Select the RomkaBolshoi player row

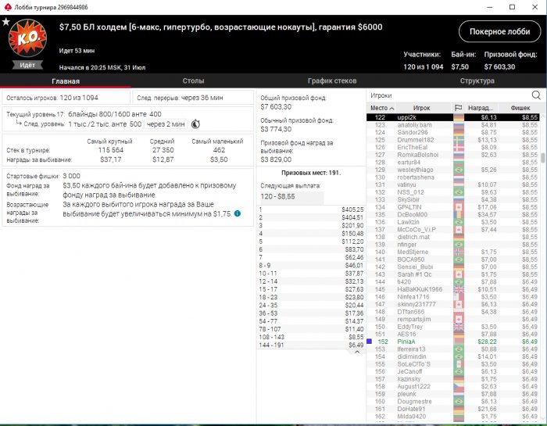click(x=452, y=155)
